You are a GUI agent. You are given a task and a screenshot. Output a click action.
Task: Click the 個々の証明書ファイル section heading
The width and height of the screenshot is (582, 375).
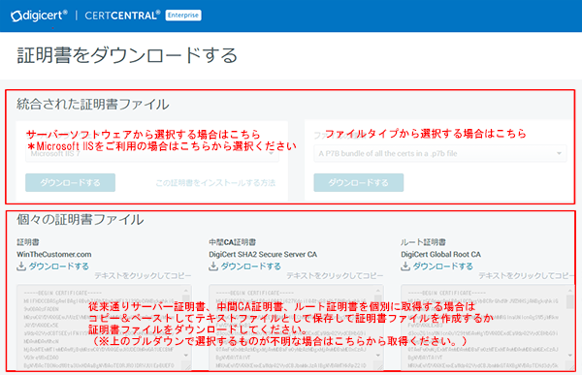point(81,220)
